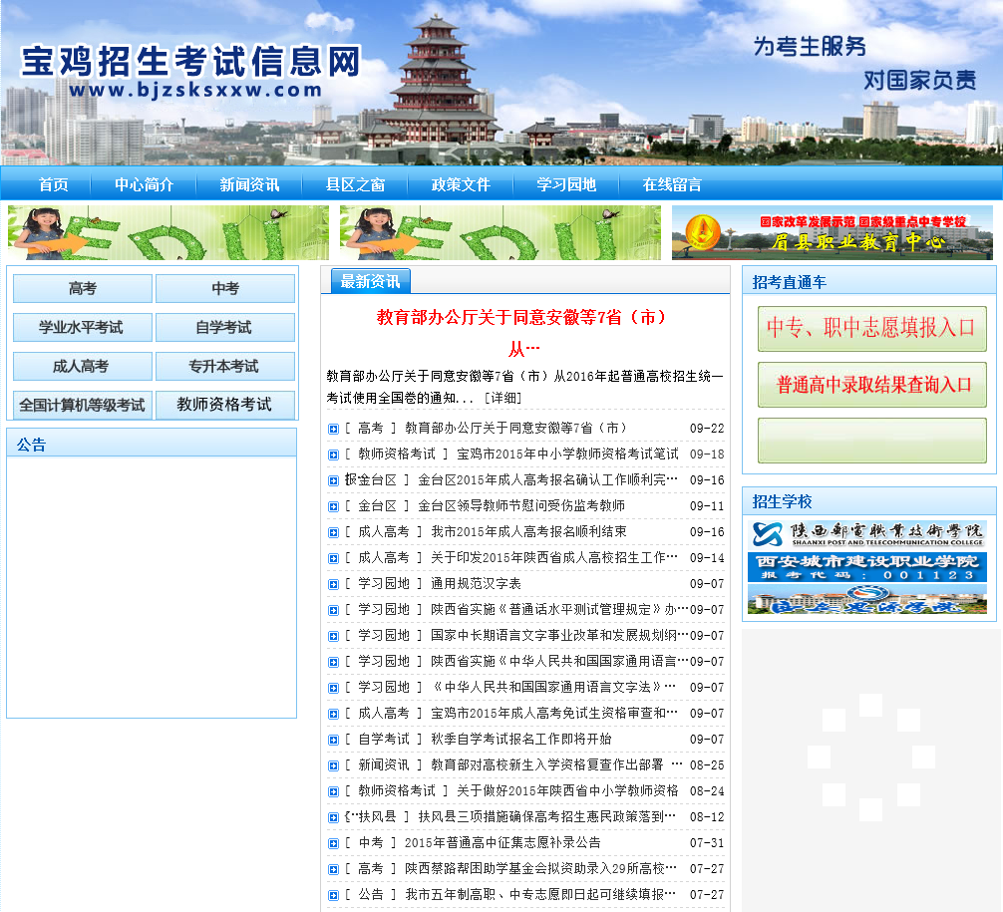Image resolution: width=1003 pixels, height=912 pixels.
Task: Click bullet icon beside 2015年普通高中征集志愿补录公告
Action: click(333, 843)
